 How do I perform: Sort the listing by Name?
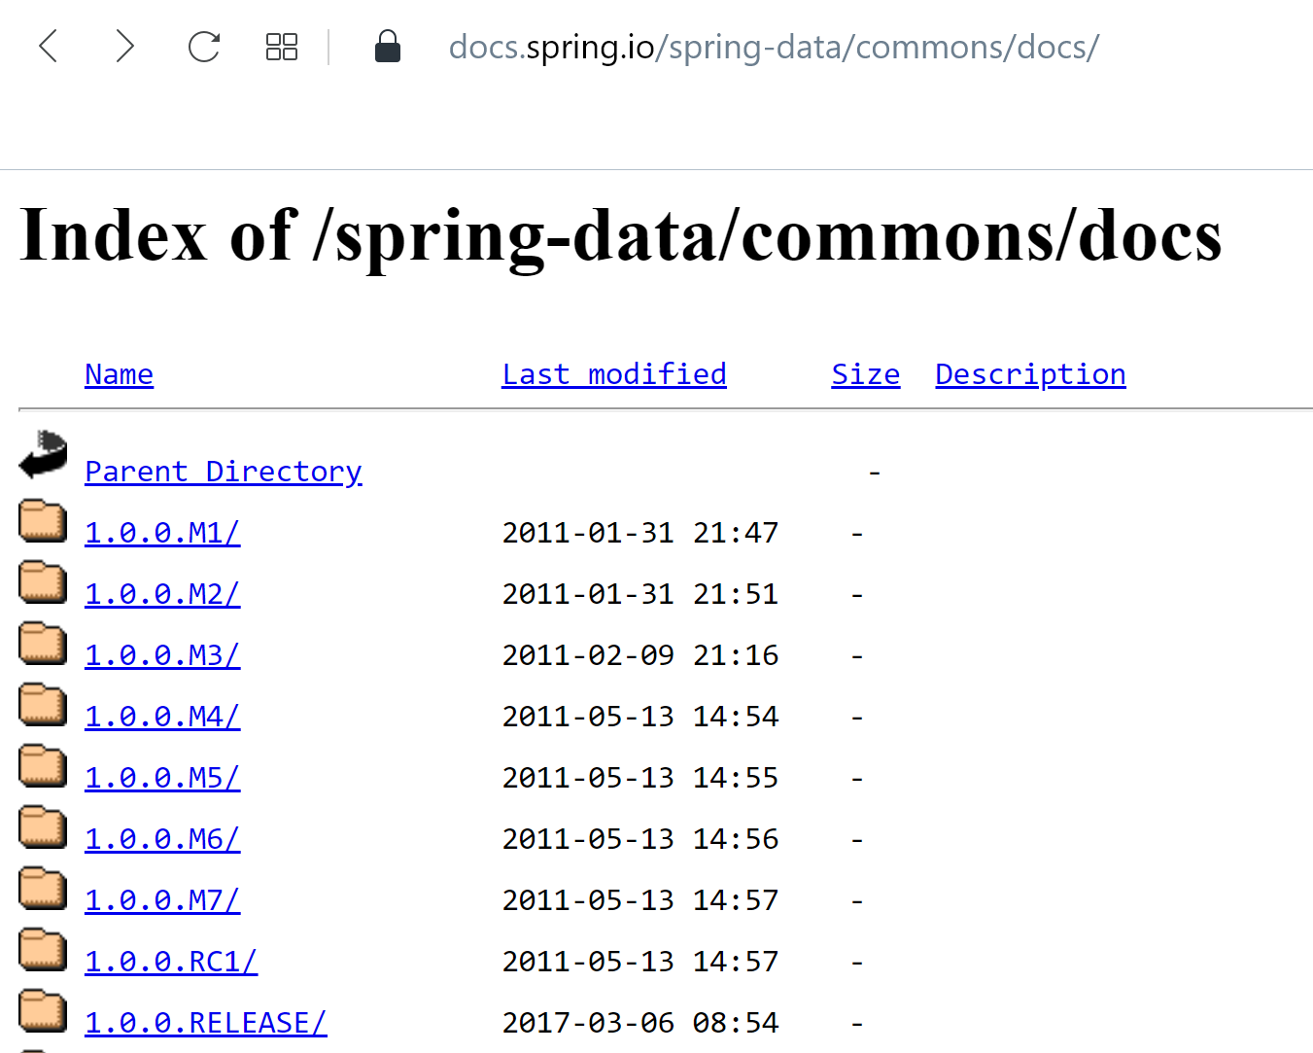click(119, 373)
